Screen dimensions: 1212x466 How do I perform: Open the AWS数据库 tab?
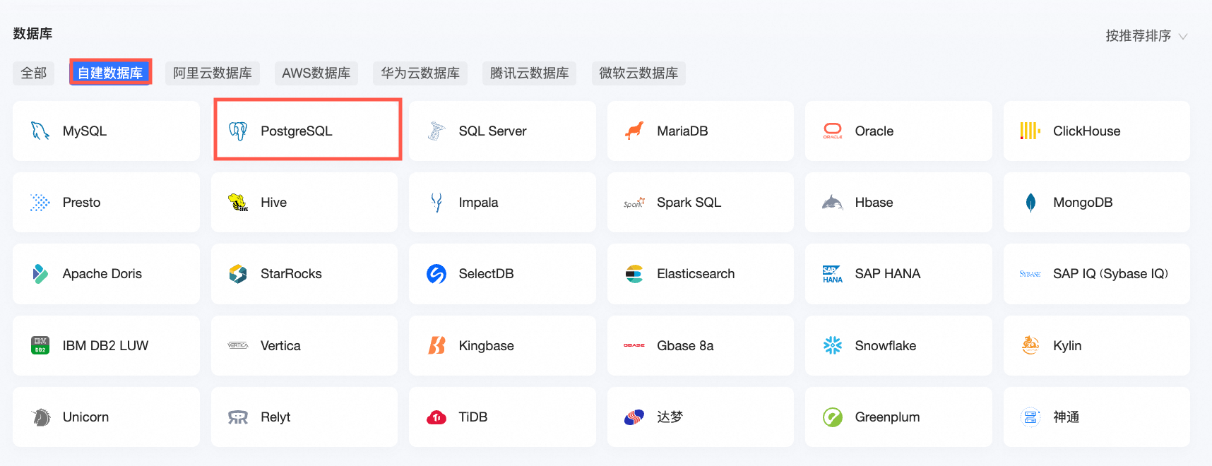[316, 73]
